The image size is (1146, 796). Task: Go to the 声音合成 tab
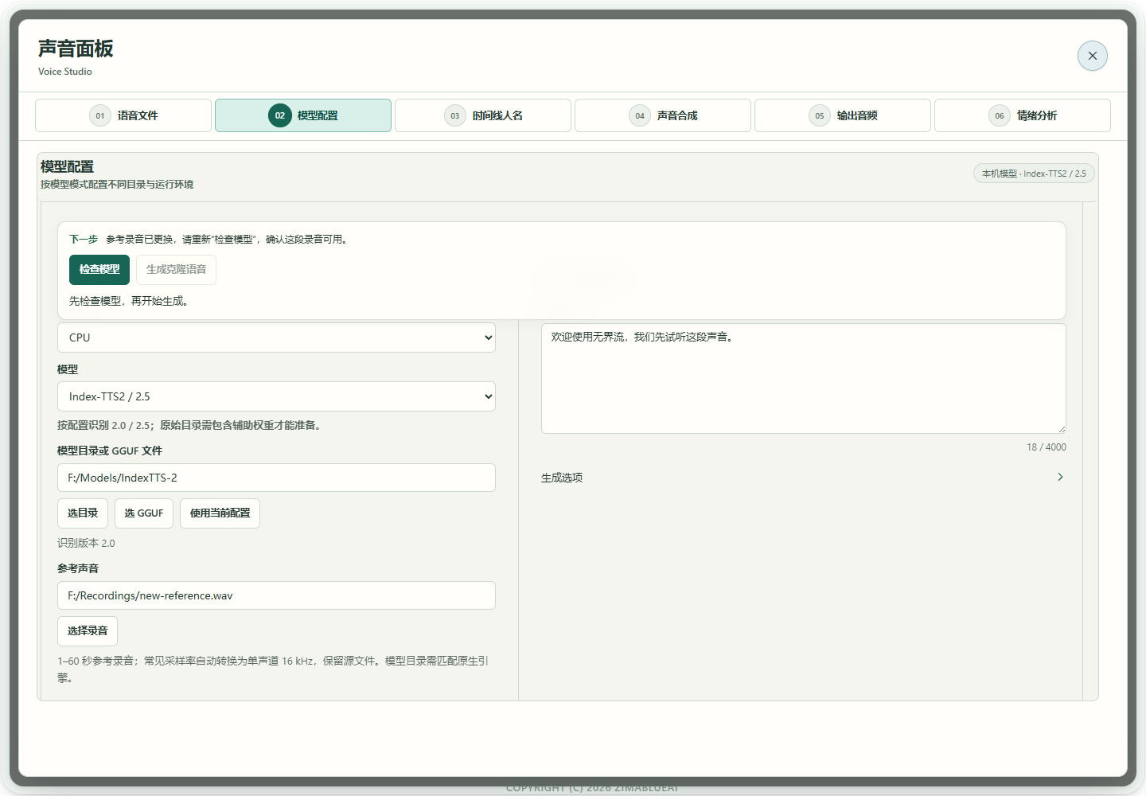click(663, 115)
